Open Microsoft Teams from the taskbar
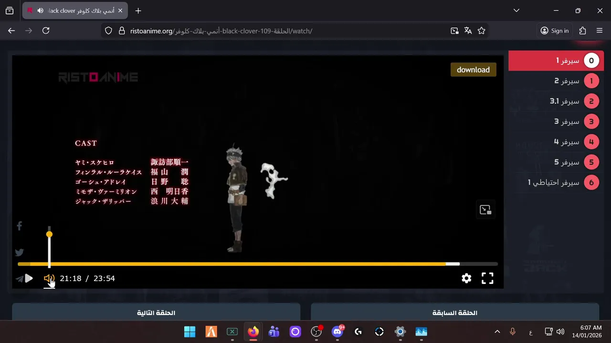The image size is (611, 343). pos(274,332)
